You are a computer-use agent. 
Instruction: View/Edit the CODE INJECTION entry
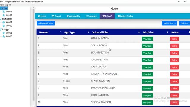point(147,95)
